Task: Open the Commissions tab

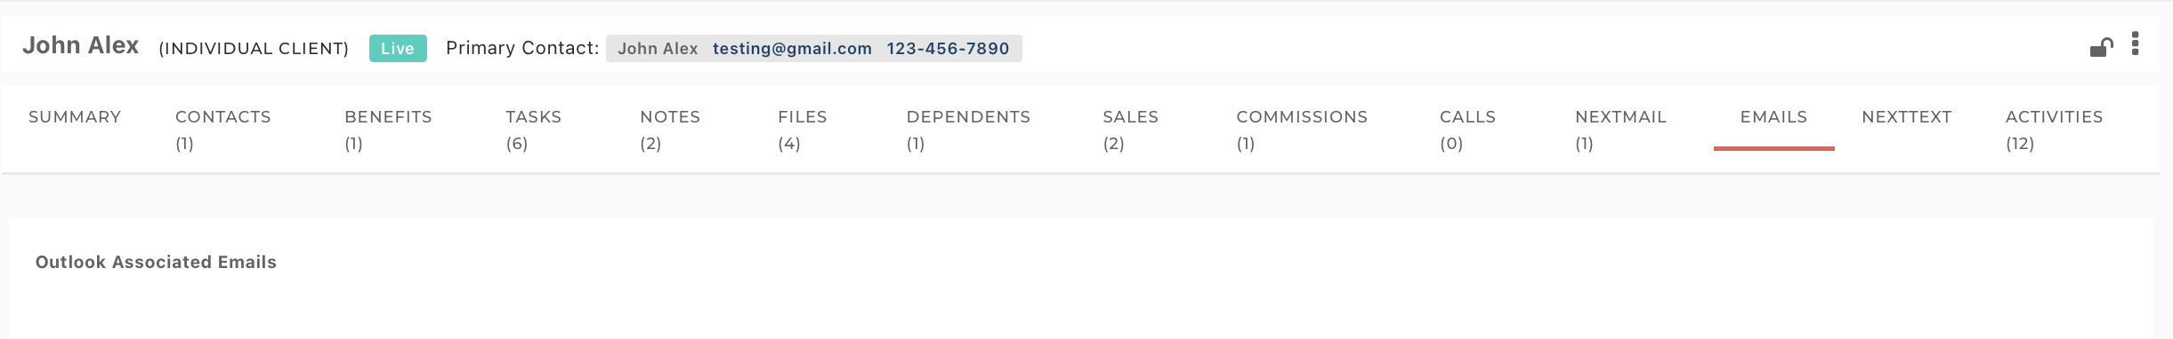Action: pos(1302,130)
